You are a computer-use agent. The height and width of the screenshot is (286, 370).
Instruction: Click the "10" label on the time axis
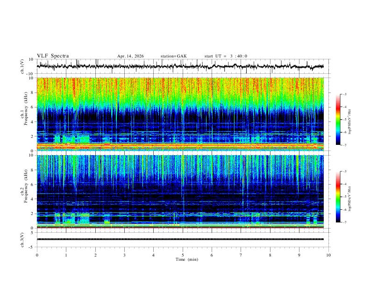[328, 255]
